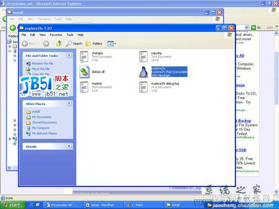Open the View menu of explore2fs-1.07
The height and width of the screenshot is (209, 279).
[x=43, y=35]
